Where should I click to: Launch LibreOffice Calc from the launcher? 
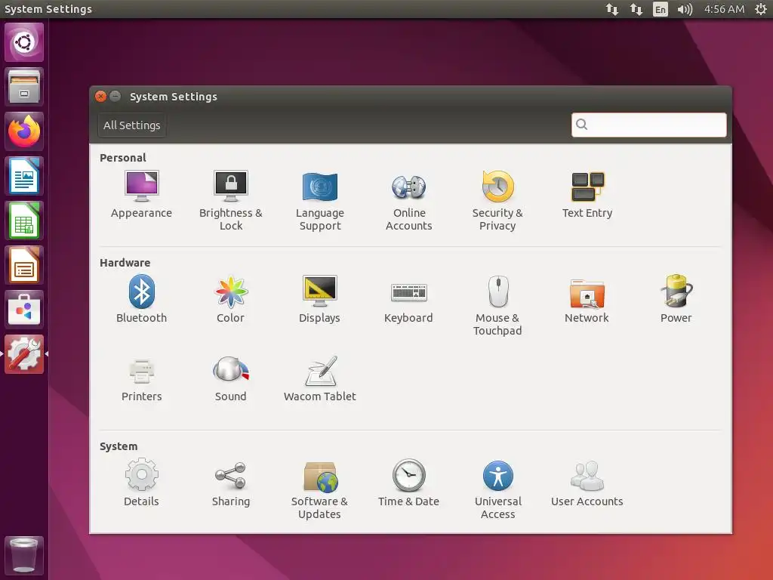[x=24, y=221]
